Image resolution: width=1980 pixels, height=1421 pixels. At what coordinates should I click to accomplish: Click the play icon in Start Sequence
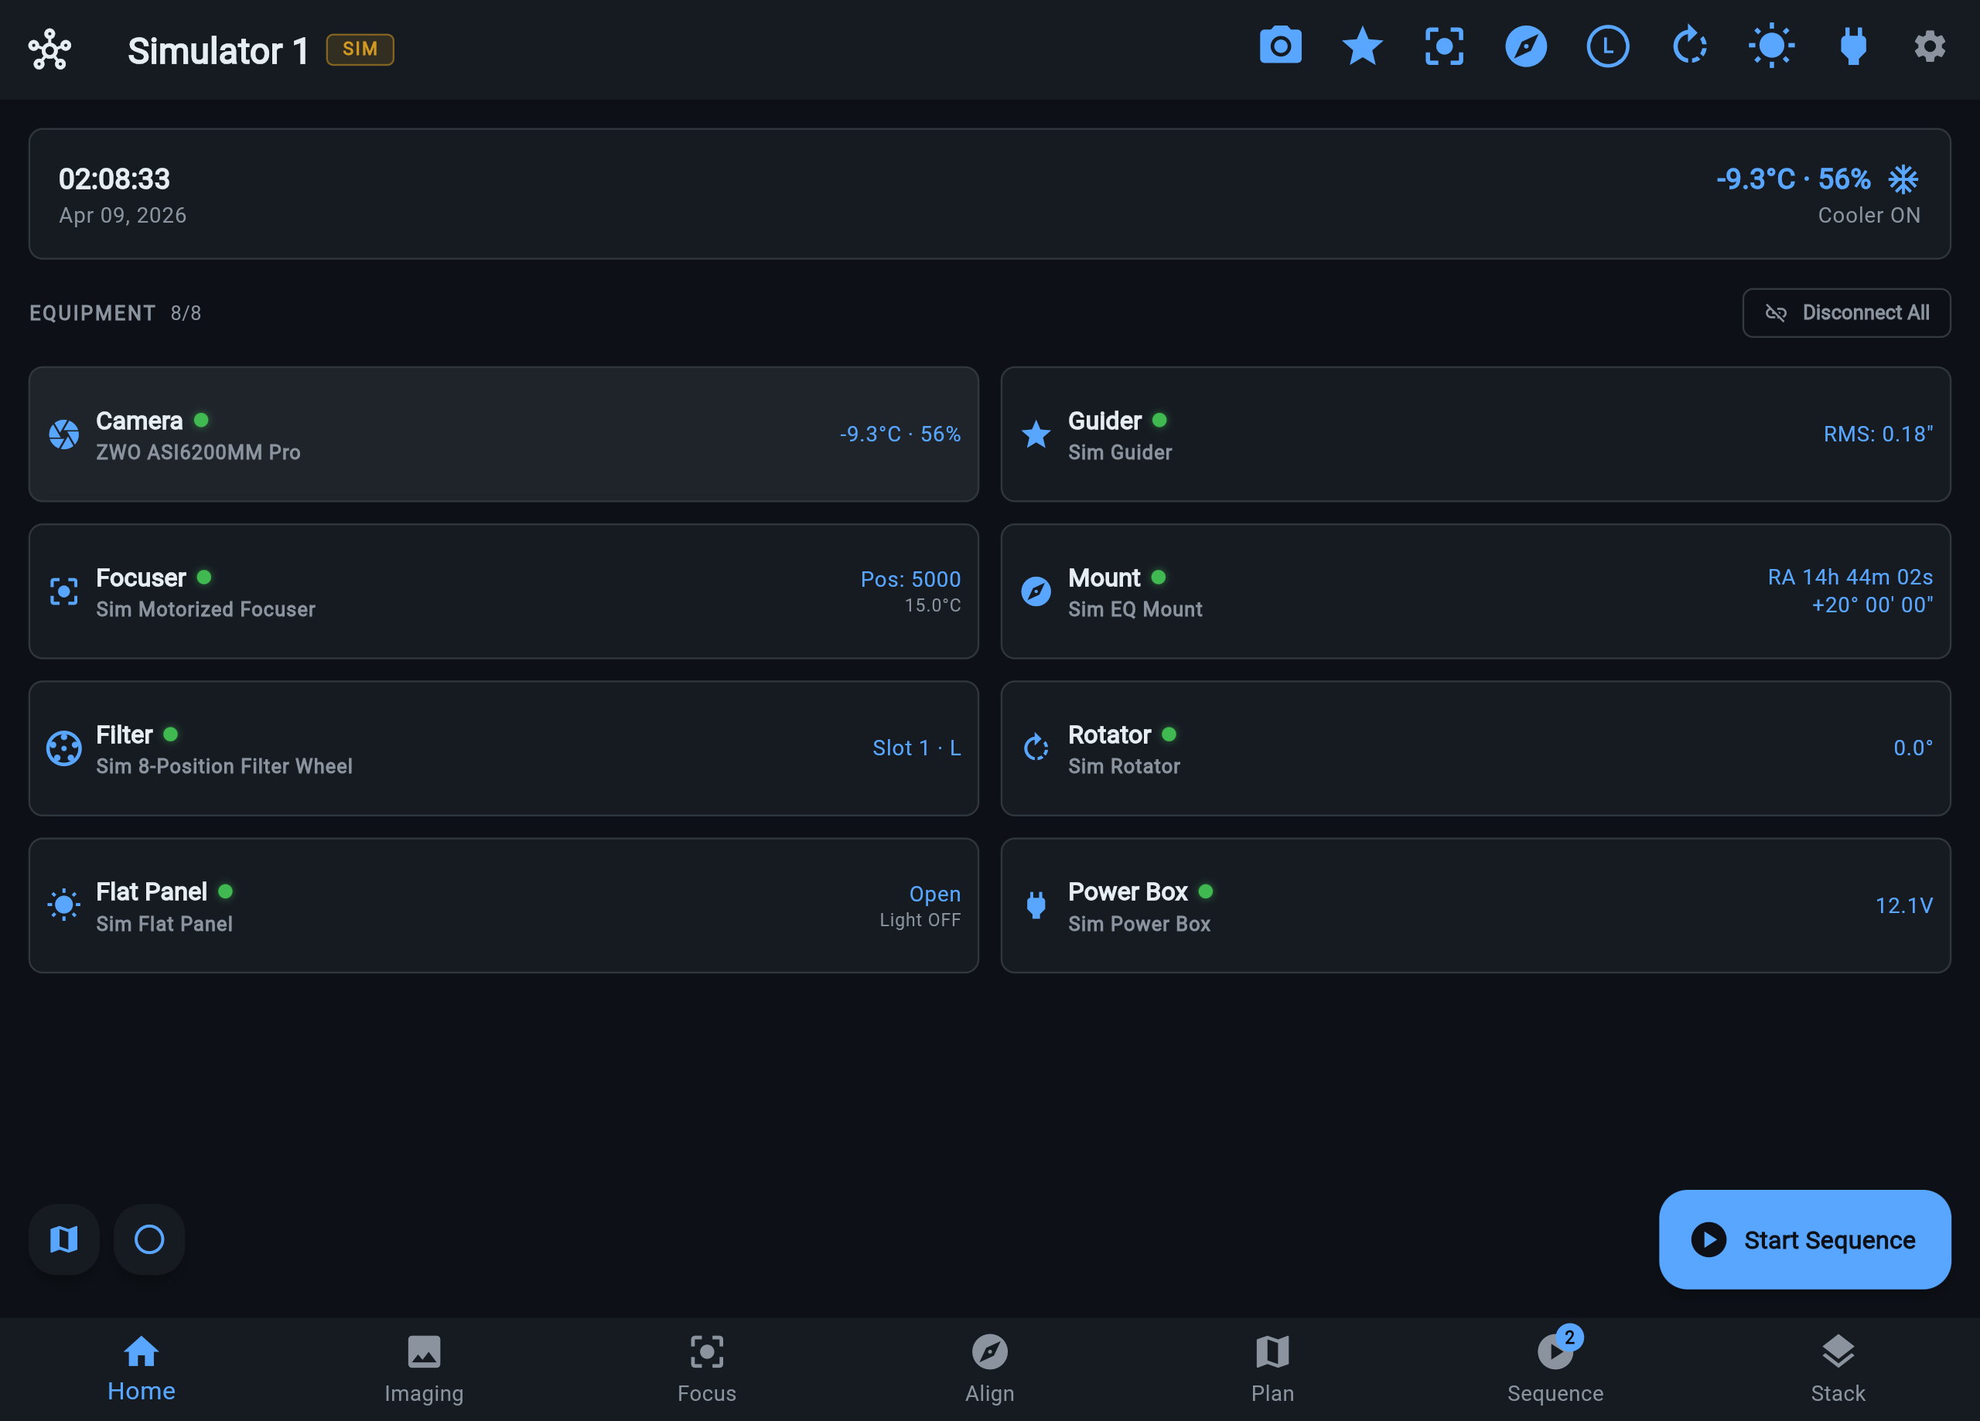point(1709,1239)
